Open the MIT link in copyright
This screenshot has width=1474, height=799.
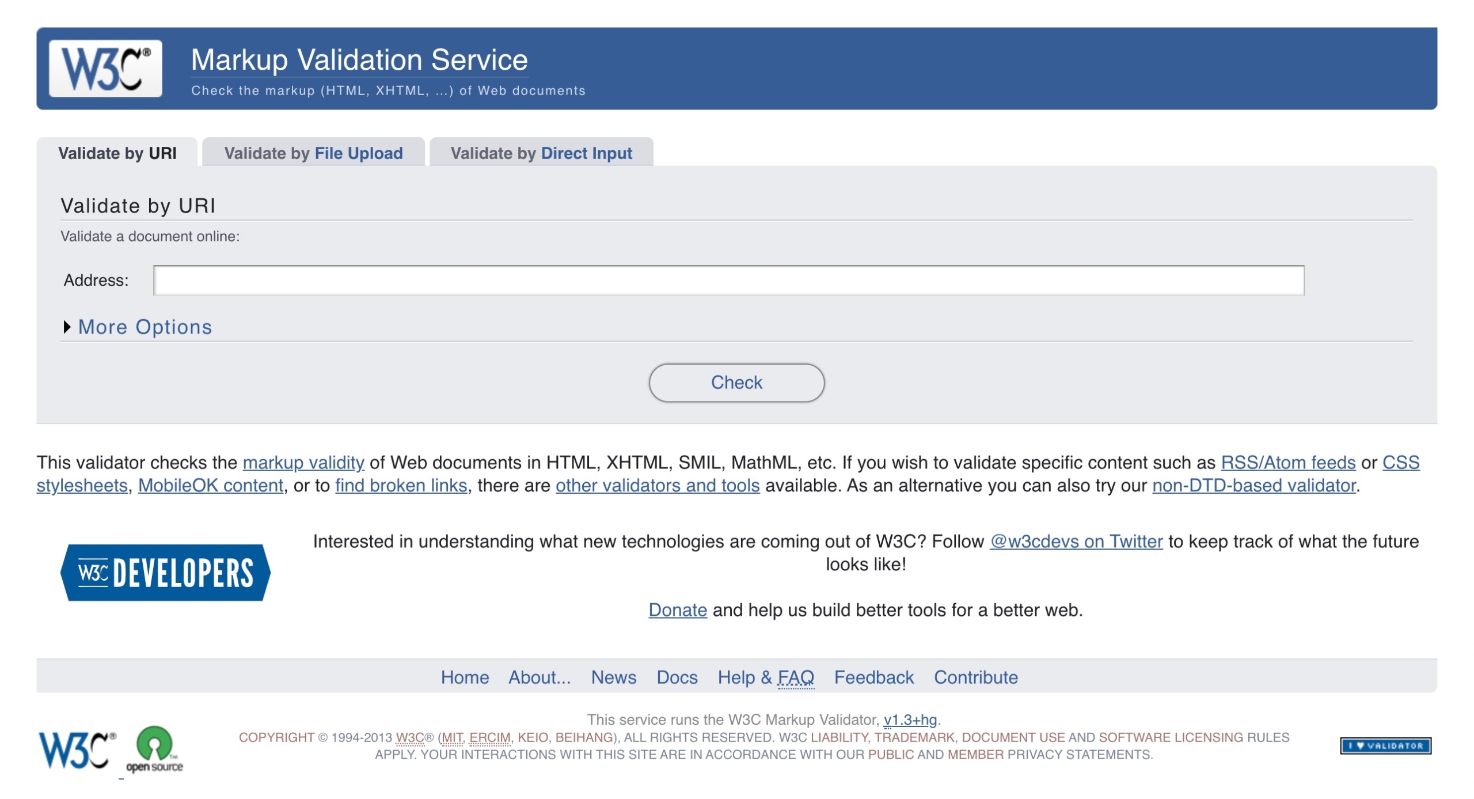click(x=452, y=738)
